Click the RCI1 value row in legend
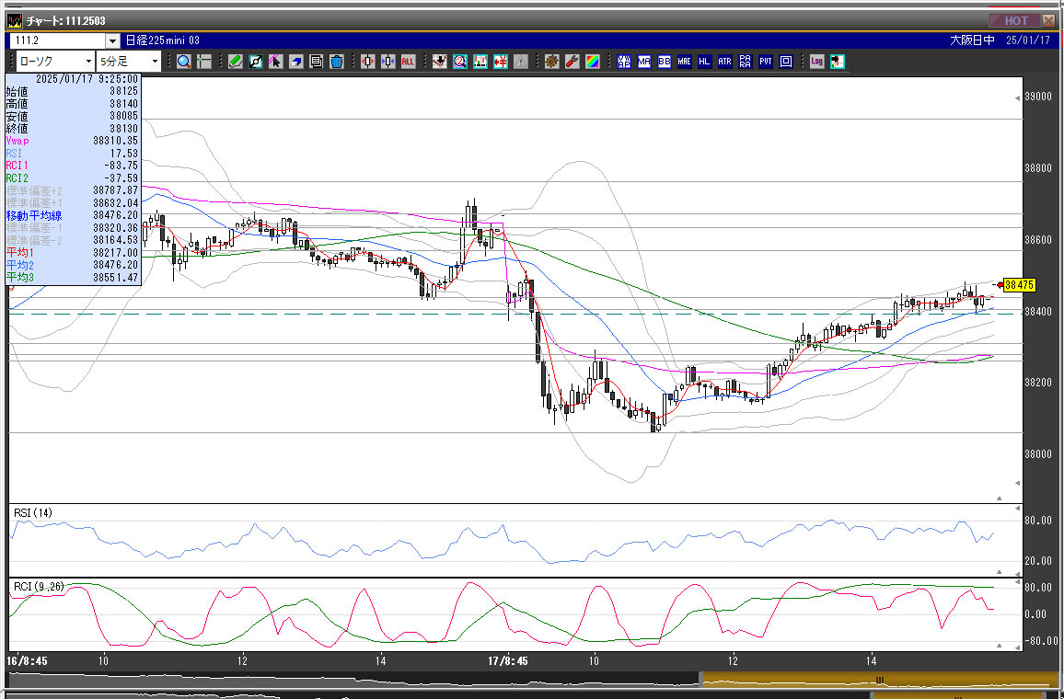 coord(72,166)
